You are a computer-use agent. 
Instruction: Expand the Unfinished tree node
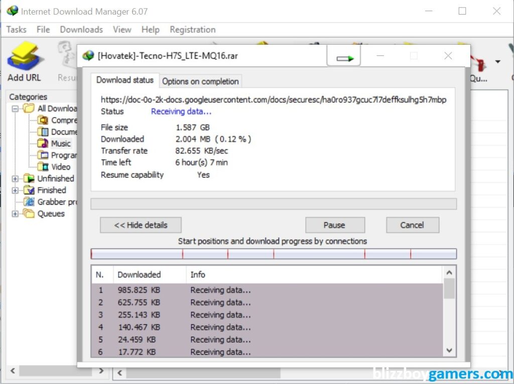click(x=15, y=179)
